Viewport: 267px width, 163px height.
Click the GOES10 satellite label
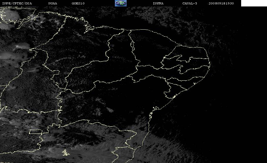click(x=78, y=4)
